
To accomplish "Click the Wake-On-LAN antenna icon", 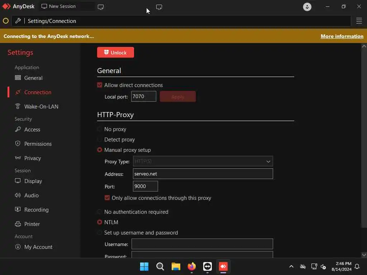I will 18,106.
